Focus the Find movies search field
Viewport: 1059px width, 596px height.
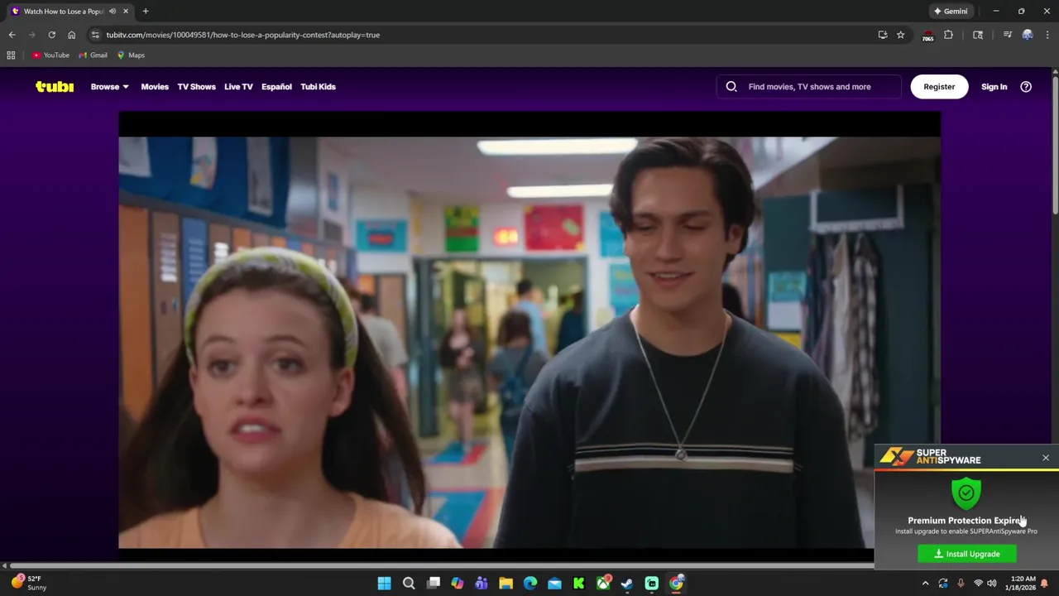[x=809, y=86]
